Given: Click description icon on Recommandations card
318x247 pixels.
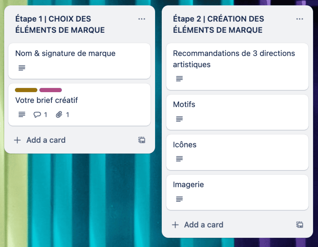Looking at the screenshot, I should (180, 78).
